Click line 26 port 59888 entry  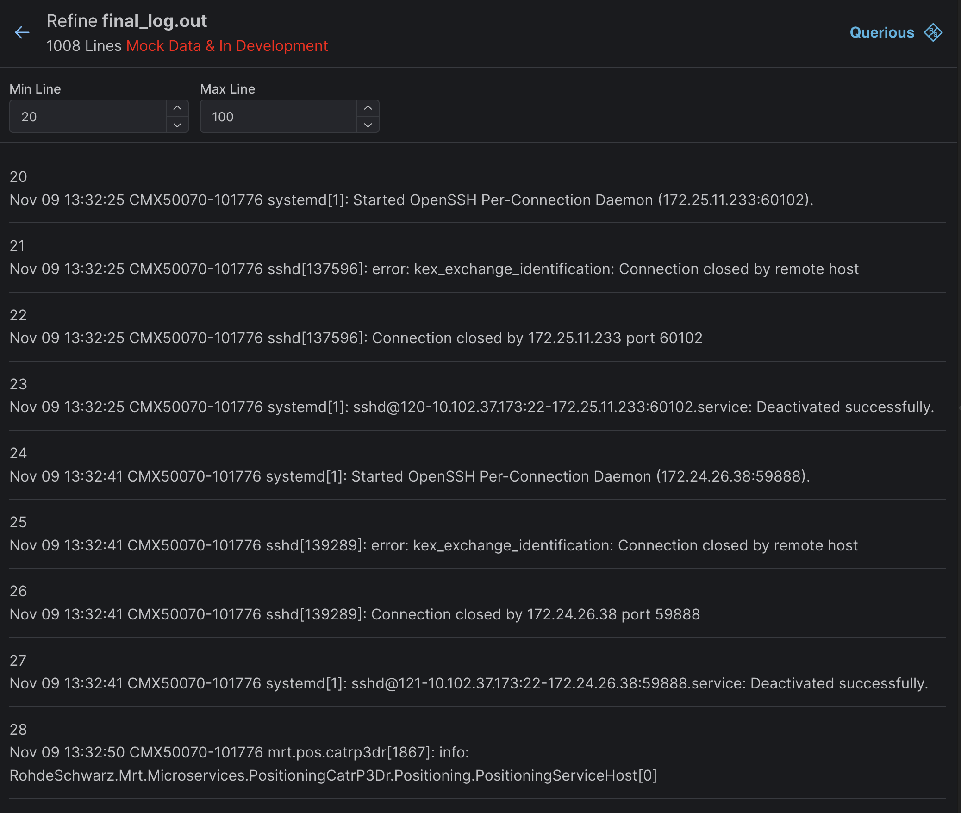point(354,614)
